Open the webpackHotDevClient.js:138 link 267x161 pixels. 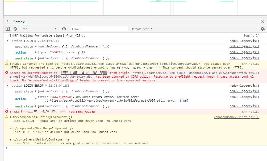[236, 117]
